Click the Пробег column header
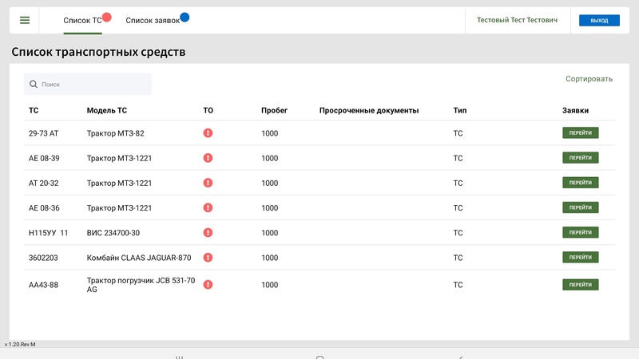 274,111
